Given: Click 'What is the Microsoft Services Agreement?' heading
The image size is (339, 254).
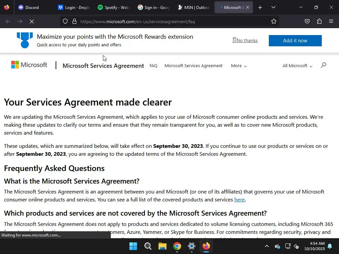Looking at the screenshot, I should 72,181.
